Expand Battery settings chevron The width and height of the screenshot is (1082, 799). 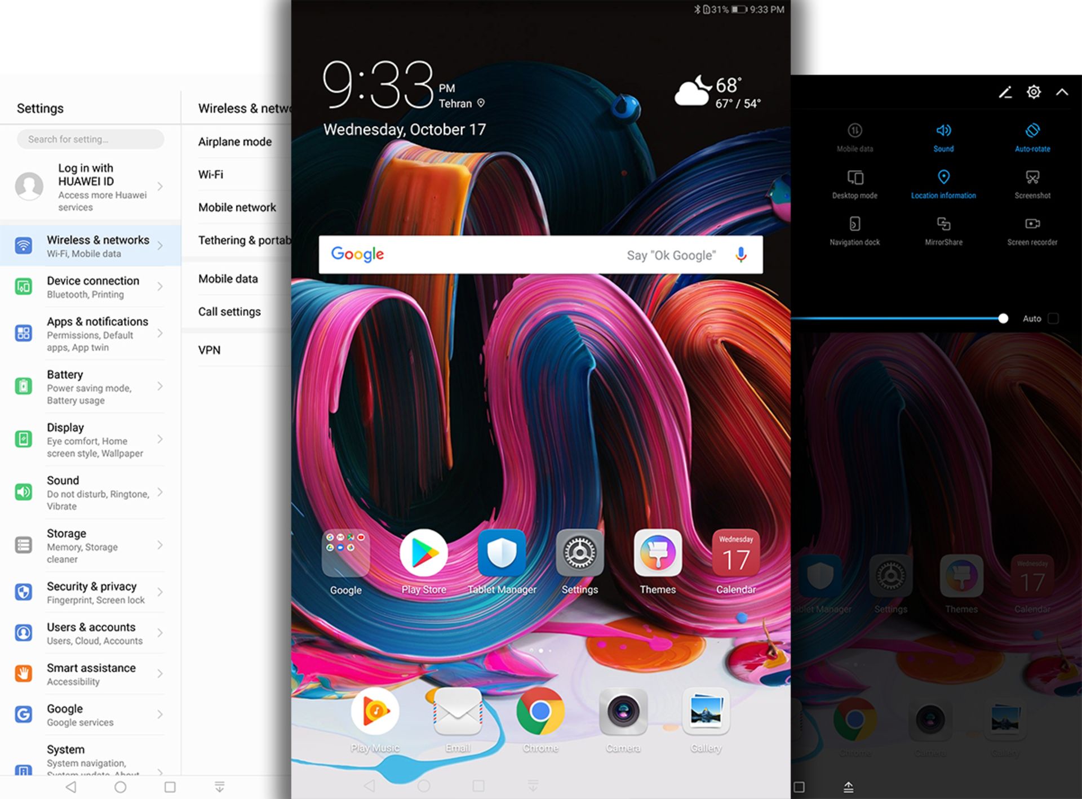(160, 387)
